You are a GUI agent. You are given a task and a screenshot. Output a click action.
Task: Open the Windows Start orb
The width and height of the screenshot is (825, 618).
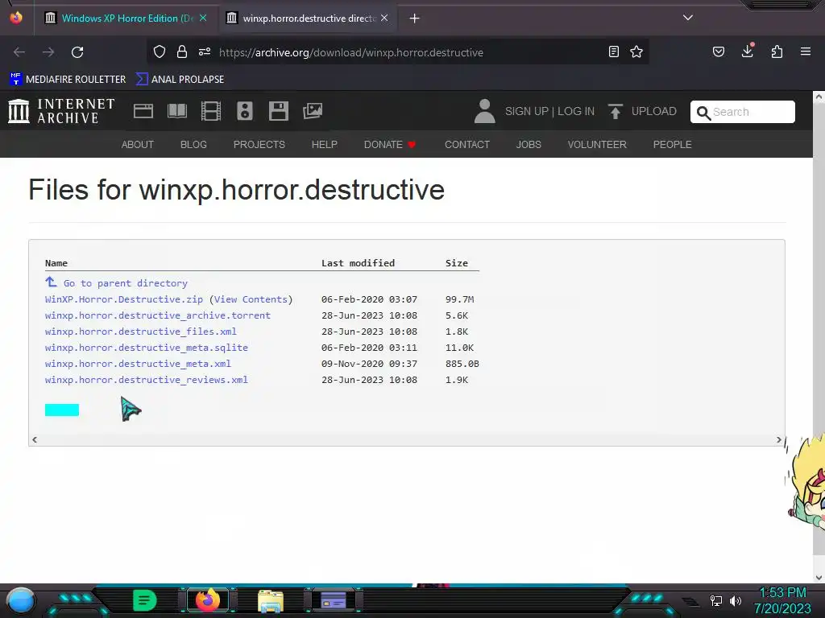click(20, 600)
